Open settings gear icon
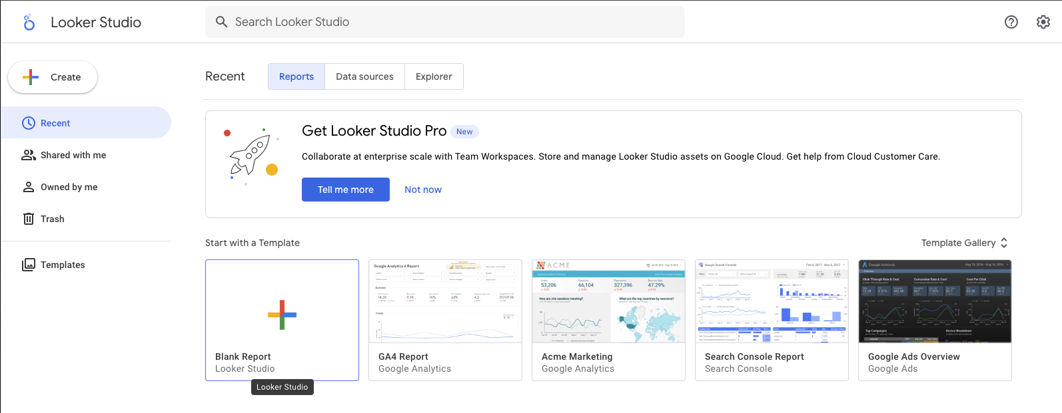Viewport: 1062px width, 413px height. tap(1043, 22)
